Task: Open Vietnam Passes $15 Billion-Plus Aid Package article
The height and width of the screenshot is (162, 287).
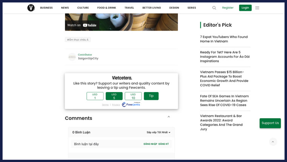Action: coord(224,78)
